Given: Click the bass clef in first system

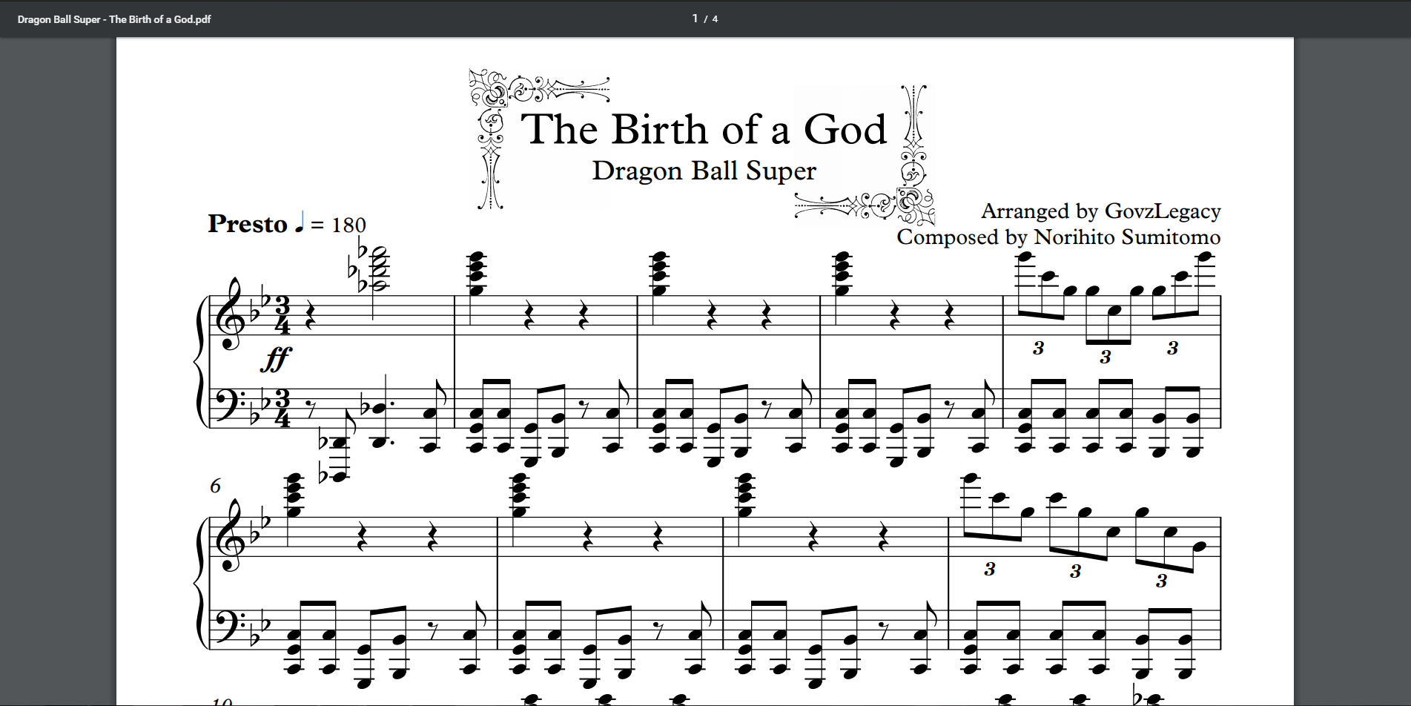Looking at the screenshot, I should [x=227, y=403].
